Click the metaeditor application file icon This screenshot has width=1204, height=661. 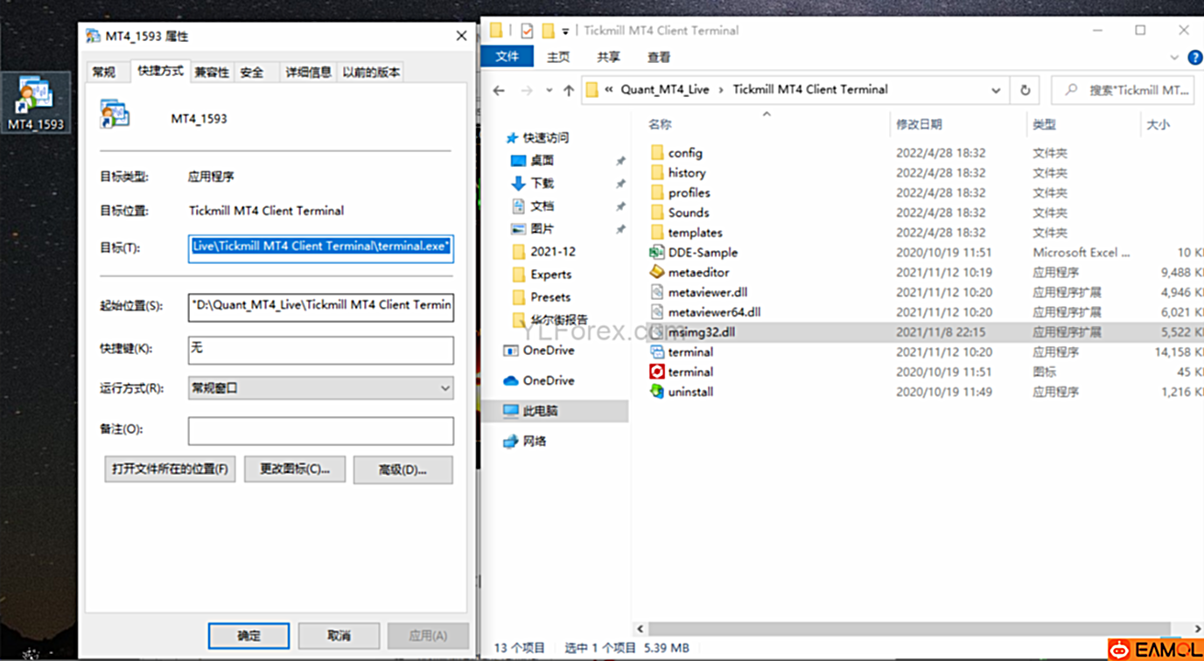point(657,272)
